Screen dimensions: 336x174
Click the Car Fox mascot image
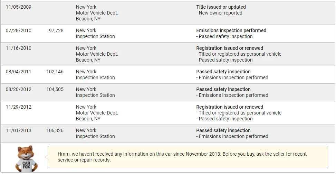pos(27,158)
